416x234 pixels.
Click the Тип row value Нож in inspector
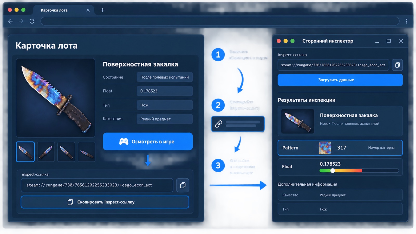(323, 209)
